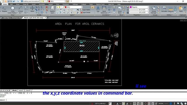Click the north arrow symbol in drawing
Image resolution: width=187 pixels, height=105 pixels.
pyautogui.click(x=116, y=35)
